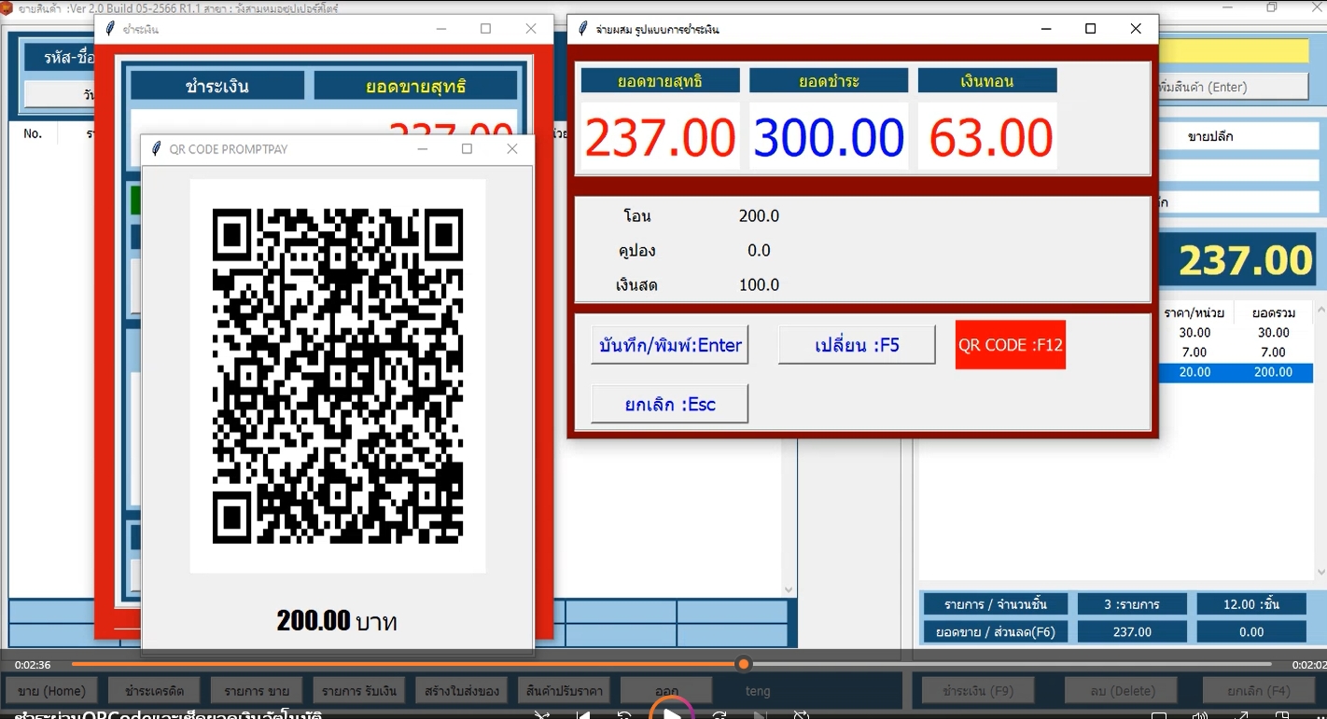
Task: Close the QR CODE PROMPTPAY window
Action: pos(511,149)
